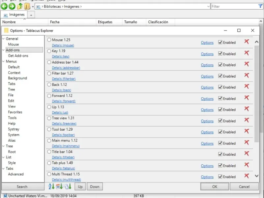The height and width of the screenshot is (198, 264).
Task: Remove the Multi Thread 1.15 add-on
Action: pos(247,176)
